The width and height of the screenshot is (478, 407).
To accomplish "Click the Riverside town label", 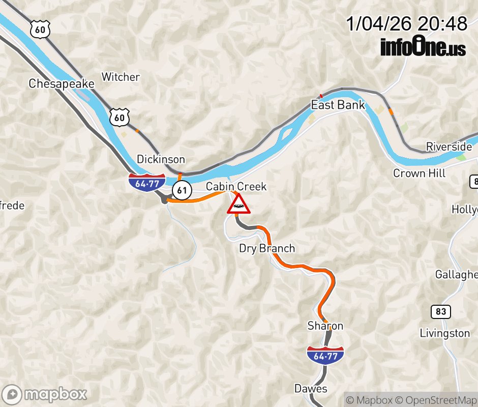I will (x=449, y=147).
